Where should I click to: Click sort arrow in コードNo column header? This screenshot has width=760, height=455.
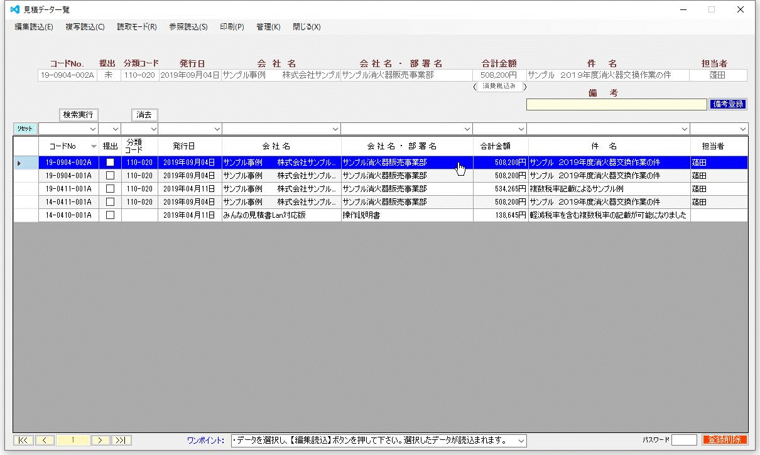click(94, 146)
